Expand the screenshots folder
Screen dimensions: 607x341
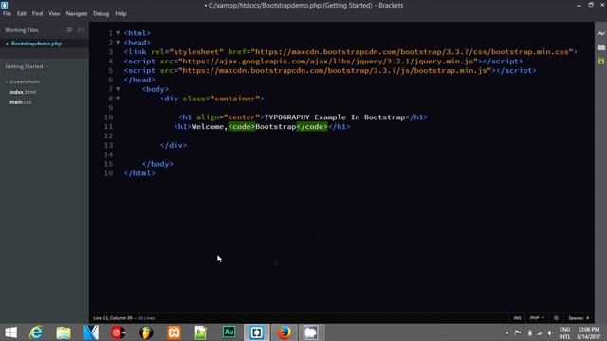23,81
